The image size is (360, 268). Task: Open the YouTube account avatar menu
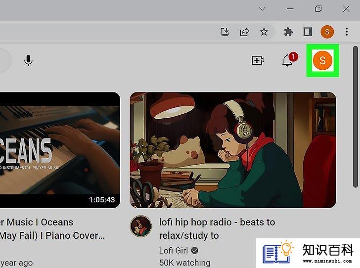[322, 60]
